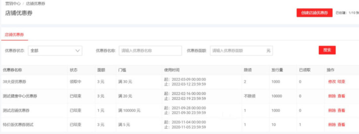Image resolution: width=359 pixels, height=134 pixels.
Task: Delete the 测试健康中心优惠券 coupon
Action: (332, 96)
